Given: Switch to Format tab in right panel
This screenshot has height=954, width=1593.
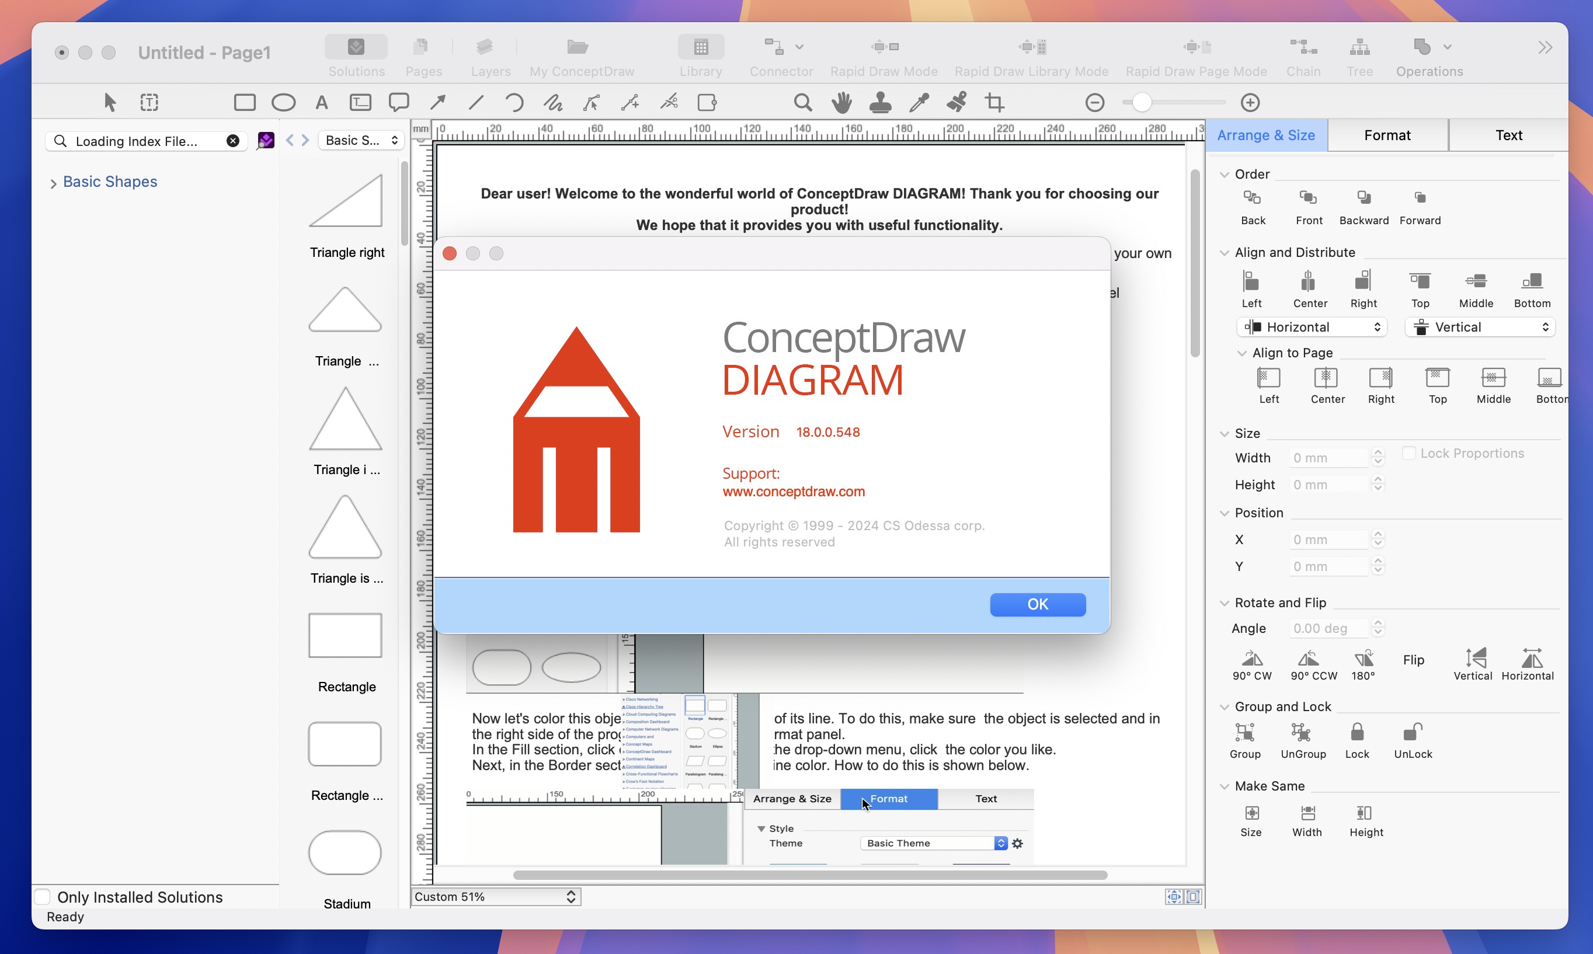Looking at the screenshot, I should click(1386, 134).
